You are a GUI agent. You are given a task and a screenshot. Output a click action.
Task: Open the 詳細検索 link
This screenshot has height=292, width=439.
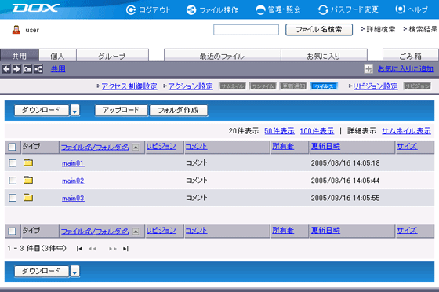(x=381, y=29)
